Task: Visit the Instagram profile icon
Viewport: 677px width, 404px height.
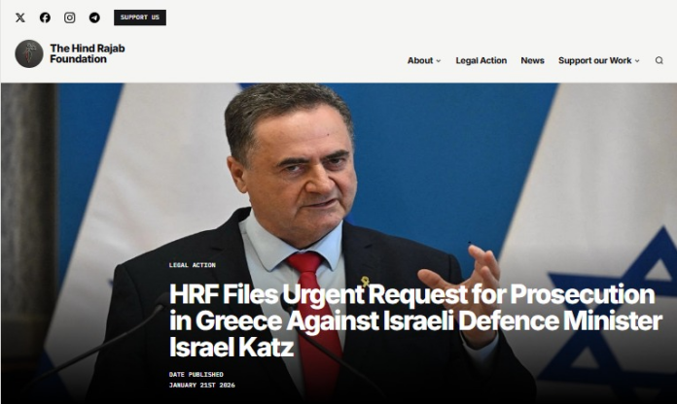Action: coord(69,17)
